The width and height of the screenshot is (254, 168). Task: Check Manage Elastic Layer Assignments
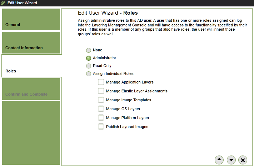tap(101, 91)
